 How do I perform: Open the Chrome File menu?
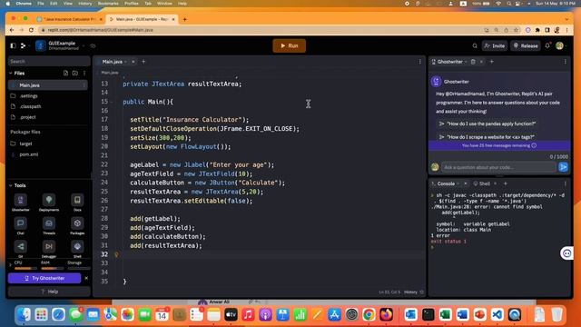pos(40,4)
